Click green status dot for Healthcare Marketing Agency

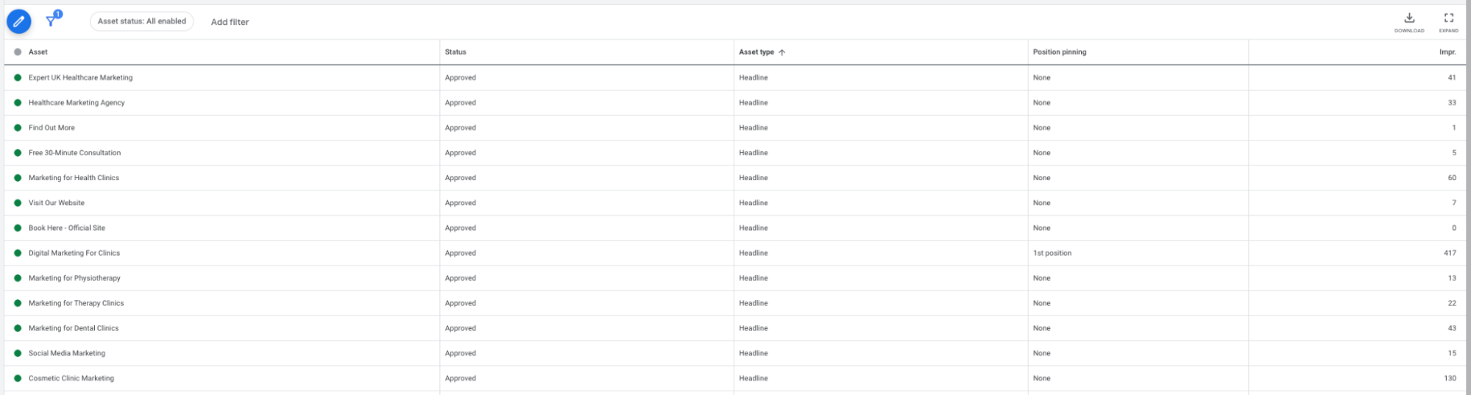18,102
